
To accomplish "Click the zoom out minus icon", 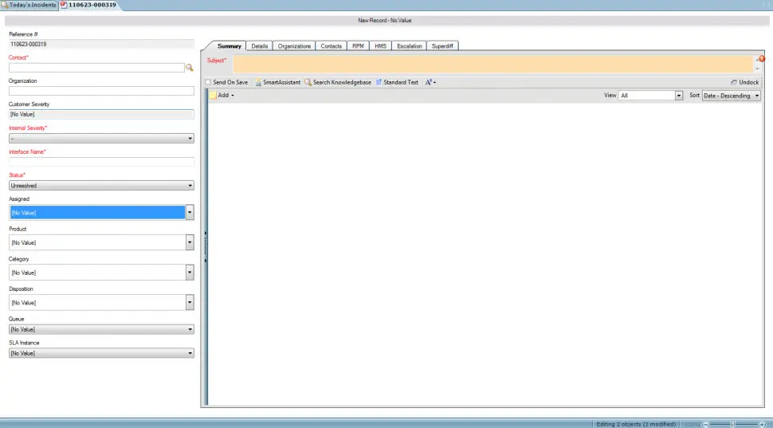I will coord(706,423).
